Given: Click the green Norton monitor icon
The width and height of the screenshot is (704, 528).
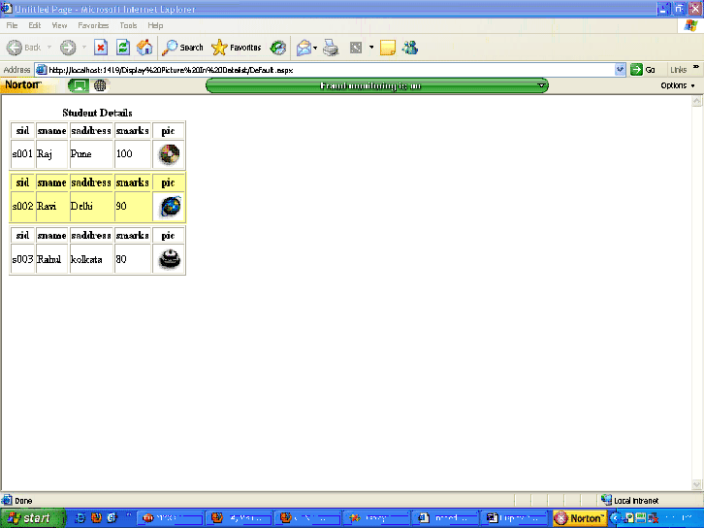Looking at the screenshot, I should (x=79, y=85).
